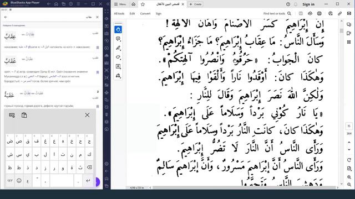Open the Acrobat comments panel
Image resolution: width=355 pixels, height=199 pixels.
pos(349,24)
